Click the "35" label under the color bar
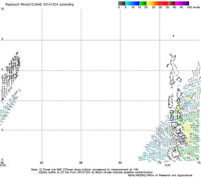 click(167, 7)
